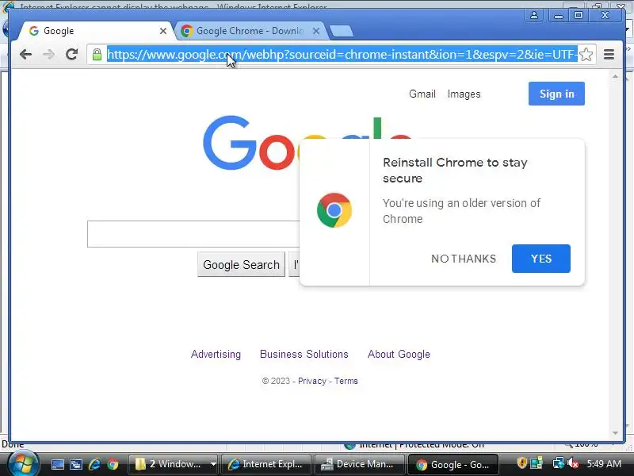Click the Reinstall Chrome to stay secure heading
Screen dimensions: 634x476
point(455,171)
